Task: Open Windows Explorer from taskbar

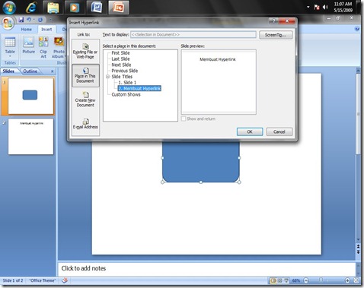Action: click(53, 8)
